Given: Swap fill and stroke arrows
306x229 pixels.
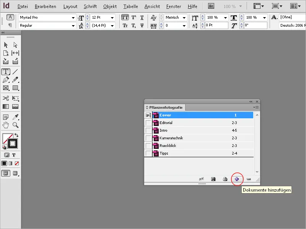Looking at the screenshot, I should [x=16, y=135].
